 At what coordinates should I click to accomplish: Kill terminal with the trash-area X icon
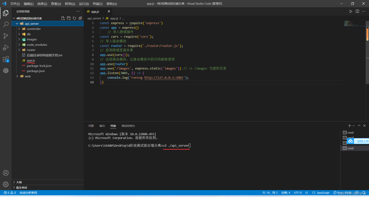coord(364,125)
